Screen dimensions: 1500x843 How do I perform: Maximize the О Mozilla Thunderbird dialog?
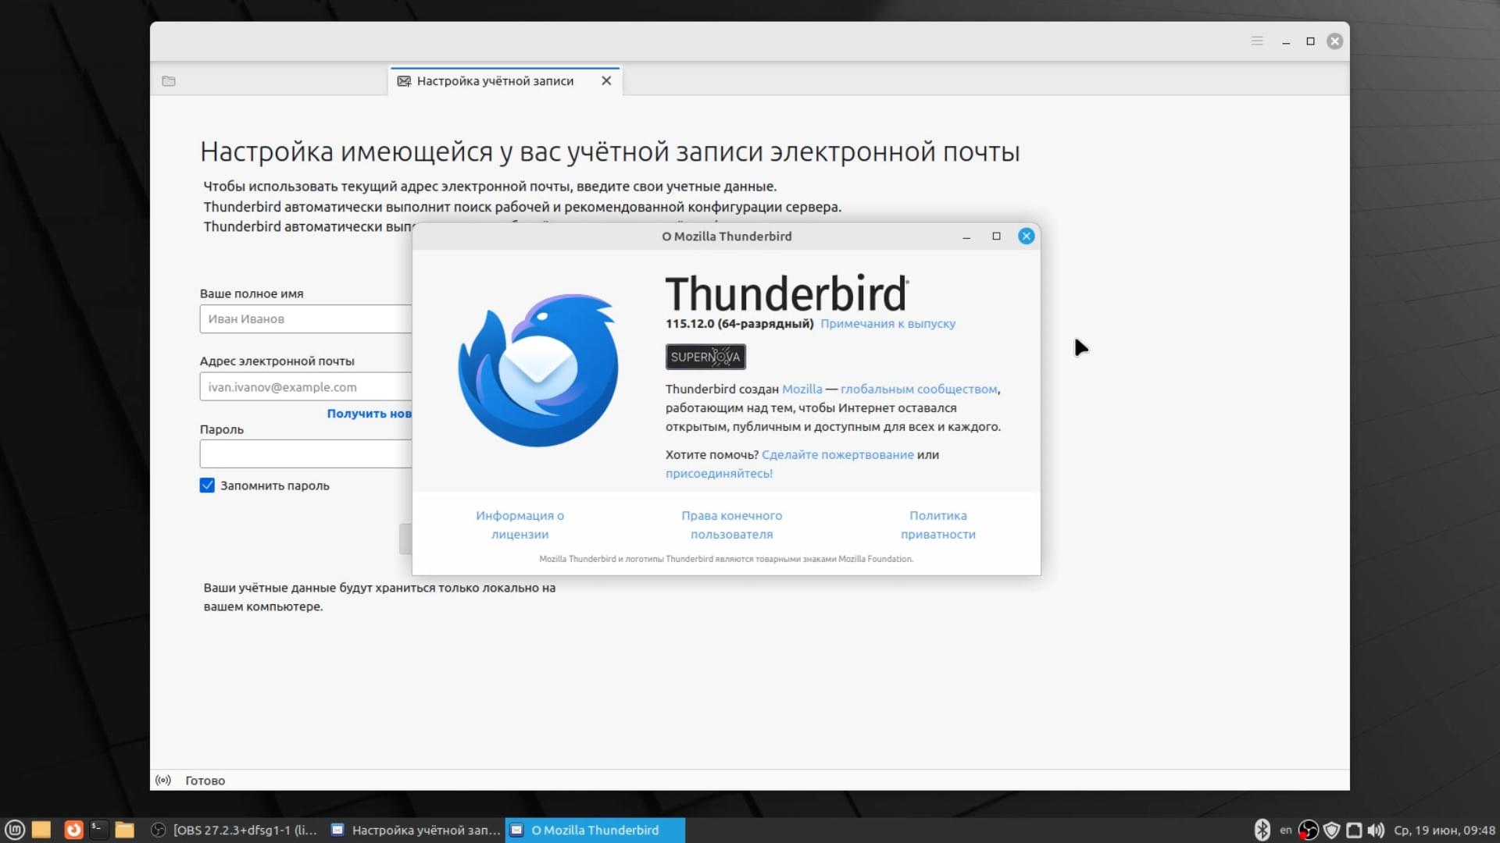pos(996,237)
